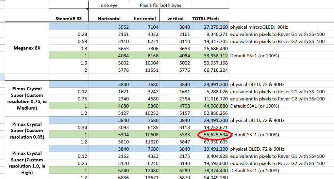Click the Pimax Crystal Super 1.0 High label

pyautogui.click(x=27, y=163)
